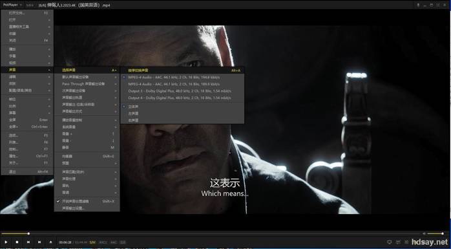Expand the submenu with A shortcut arrow
The image size is (451, 249).
pos(87,70)
